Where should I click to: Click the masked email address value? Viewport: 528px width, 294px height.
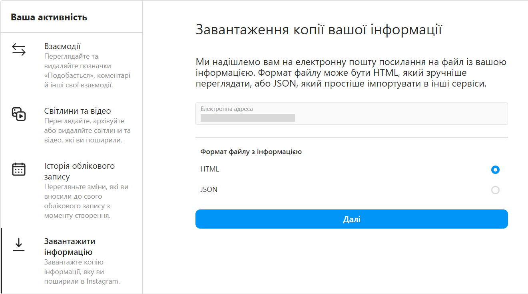[x=247, y=118]
